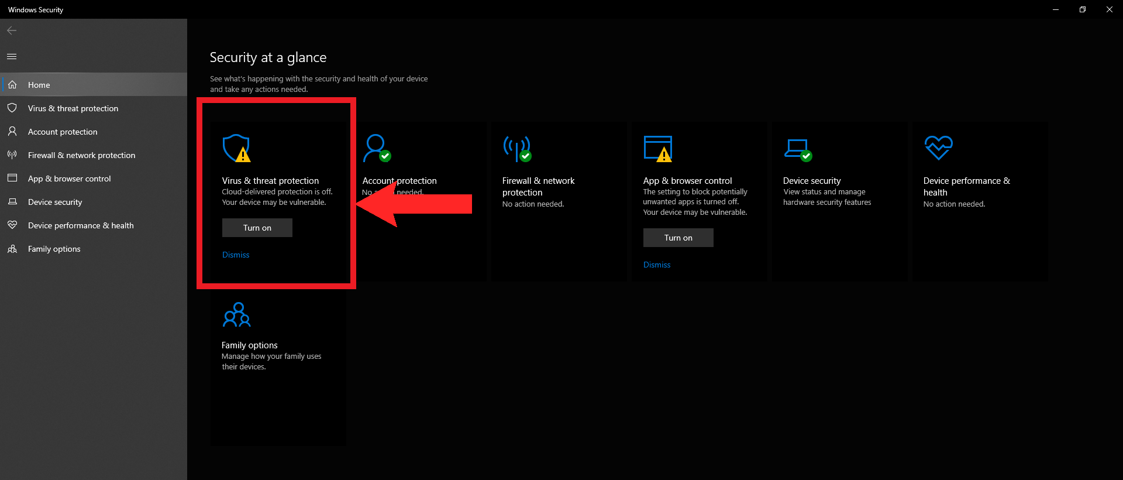Click the Device performance & health tile title
The height and width of the screenshot is (480, 1123).
pos(966,187)
